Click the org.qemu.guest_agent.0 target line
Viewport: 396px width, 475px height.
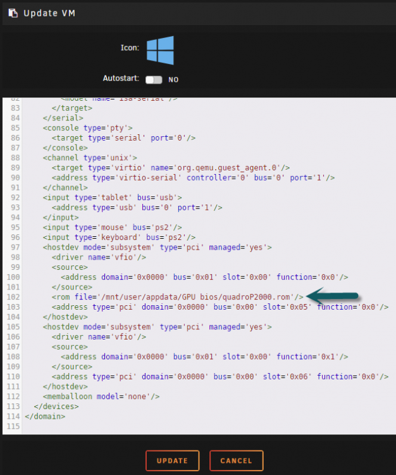coord(171,168)
